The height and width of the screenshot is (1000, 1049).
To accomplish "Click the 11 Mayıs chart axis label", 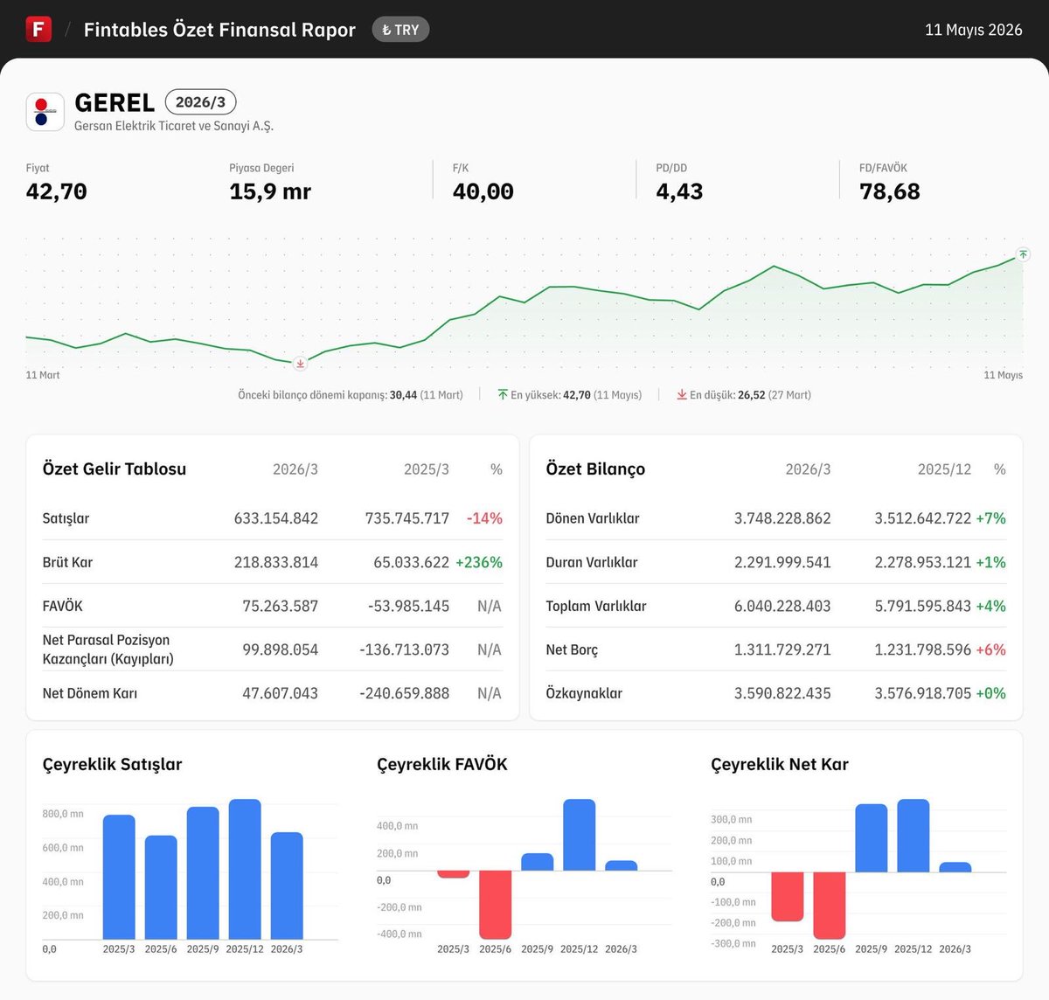I will coord(1003,375).
